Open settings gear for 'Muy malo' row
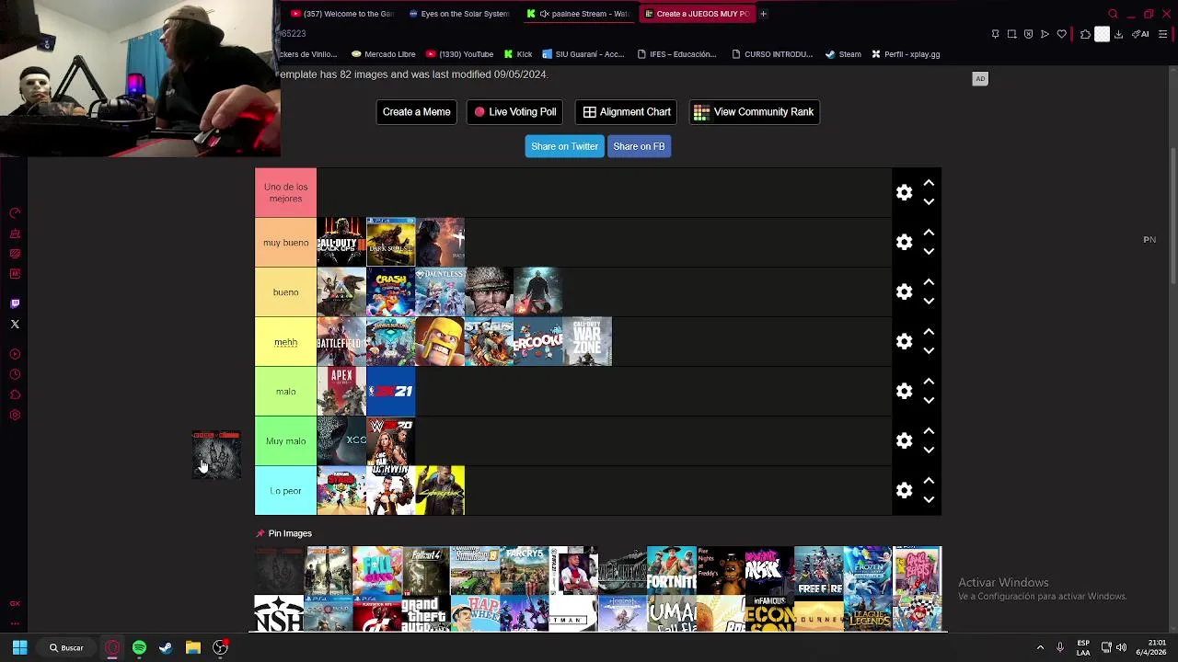1178x662 pixels. tap(904, 440)
